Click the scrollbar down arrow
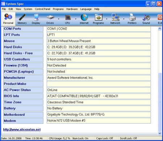 click(160, 133)
